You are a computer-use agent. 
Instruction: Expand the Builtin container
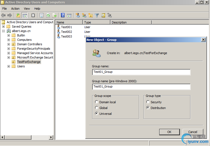coord(9,35)
